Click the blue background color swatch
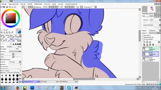This screenshot has height=90, width=161. pyautogui.click(x=20, y=32)
